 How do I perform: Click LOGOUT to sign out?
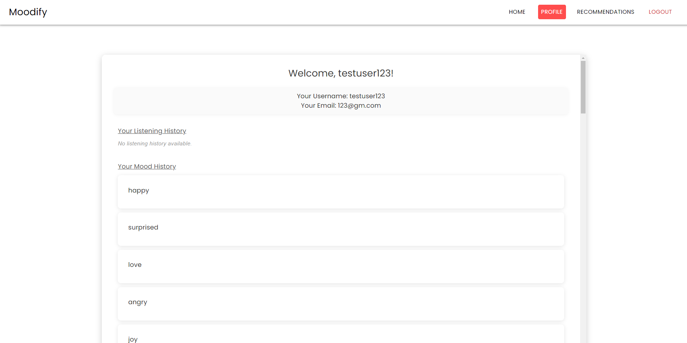[660, 12]
